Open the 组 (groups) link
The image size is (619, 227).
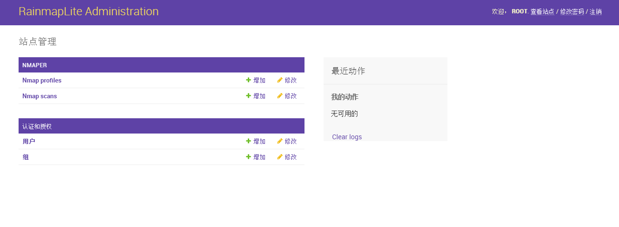25,157
